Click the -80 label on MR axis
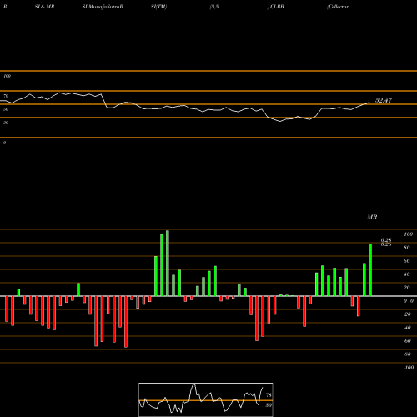Viewport: 417px width, 417px height. pos(407,354)
